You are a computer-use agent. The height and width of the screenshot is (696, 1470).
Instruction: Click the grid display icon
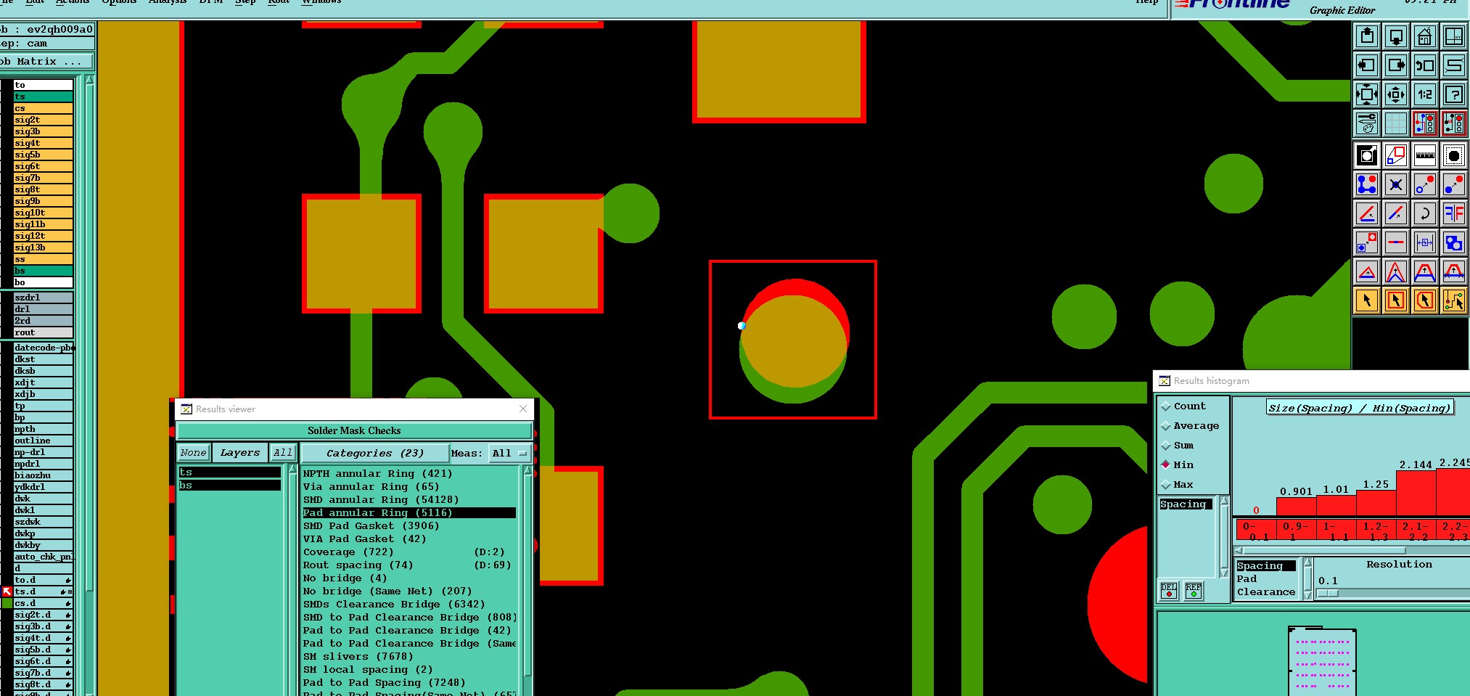coord(1395,123)
